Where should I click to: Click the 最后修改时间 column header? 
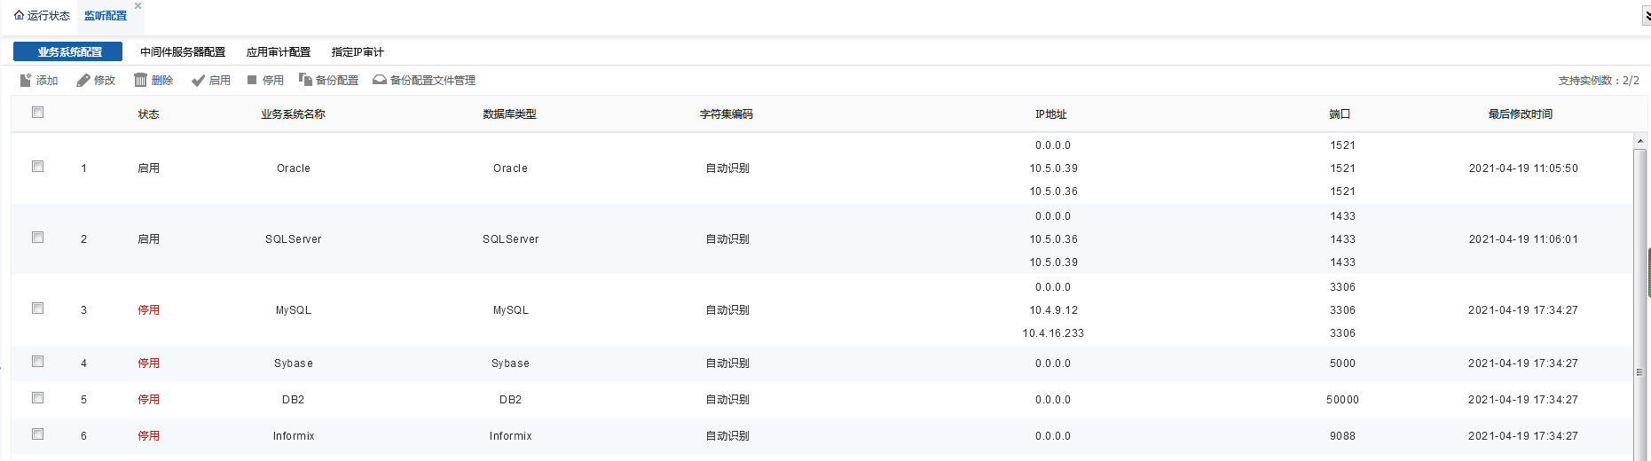point(1521,114)
